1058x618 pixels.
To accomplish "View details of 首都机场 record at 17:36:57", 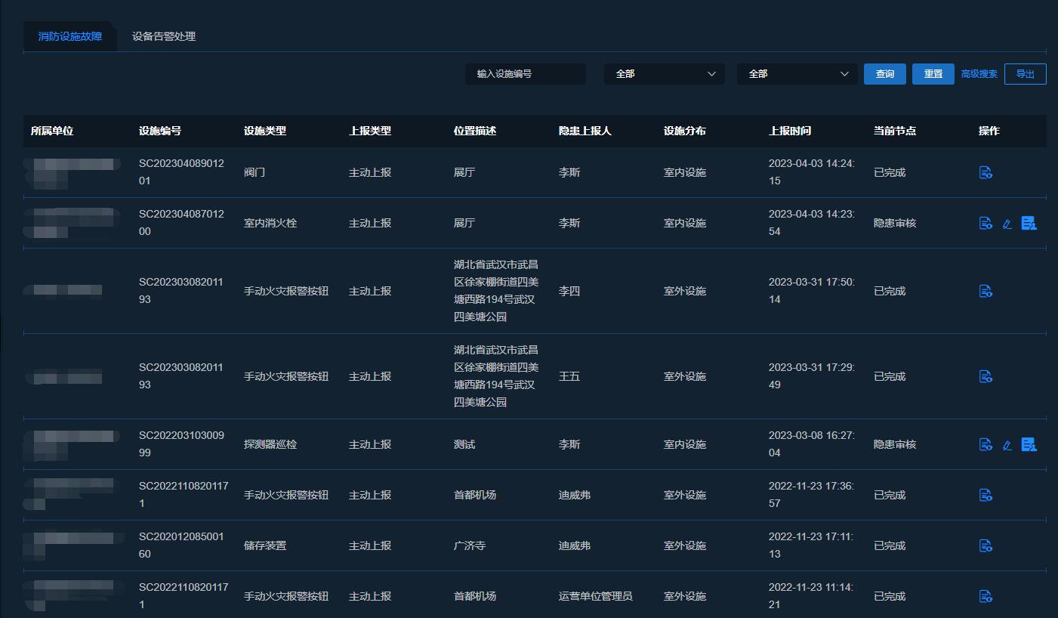I will pyautogui.click(x=986, y=495).
